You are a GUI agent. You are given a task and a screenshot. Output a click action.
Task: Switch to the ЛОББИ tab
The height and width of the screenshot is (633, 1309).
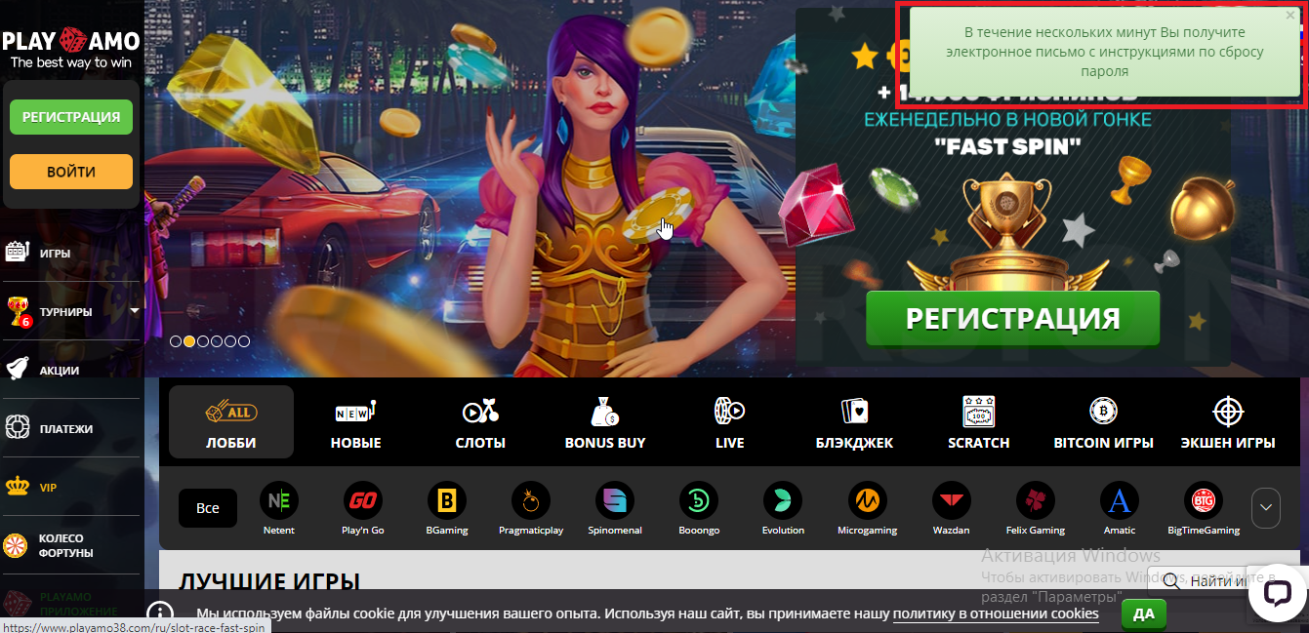231,421
